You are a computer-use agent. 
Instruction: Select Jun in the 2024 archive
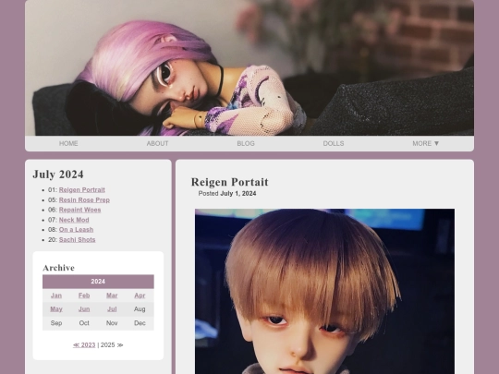[x=84, y=309]
